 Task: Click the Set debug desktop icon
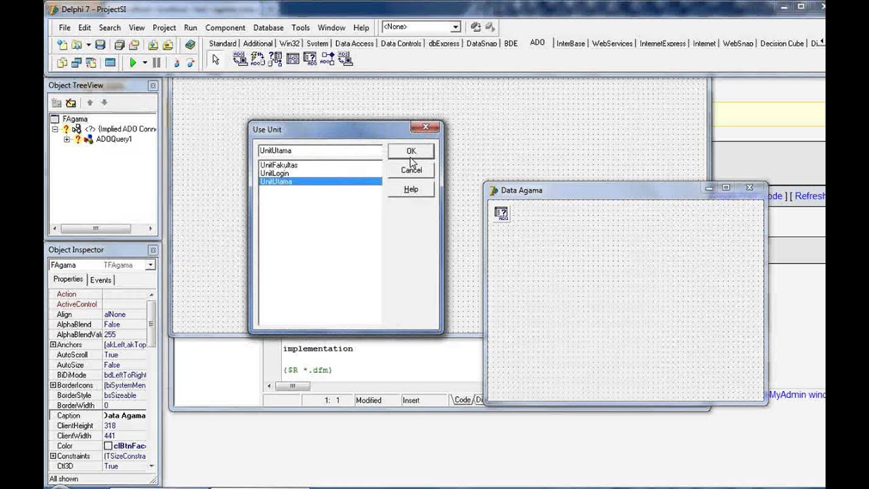(489, 27)
